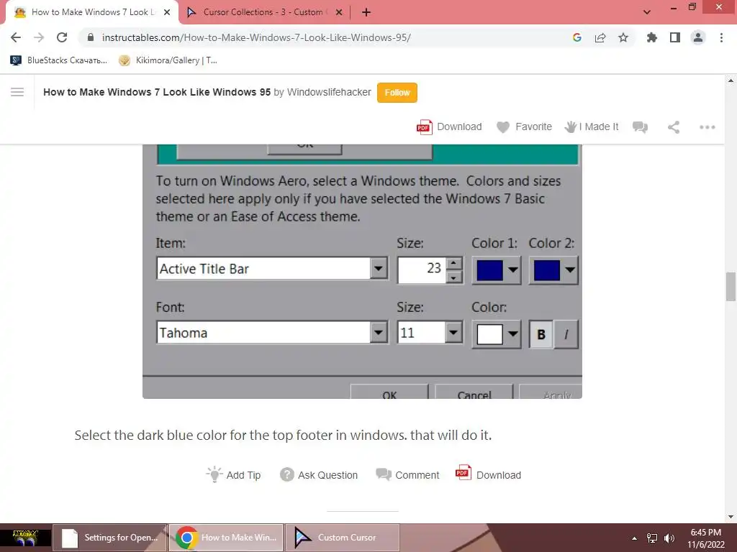Go back to the previous page
Screen dimensions: 737x552
coord(16,37)
